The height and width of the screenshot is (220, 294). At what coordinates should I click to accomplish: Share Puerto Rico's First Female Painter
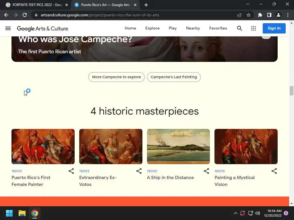tap(71, 171)
